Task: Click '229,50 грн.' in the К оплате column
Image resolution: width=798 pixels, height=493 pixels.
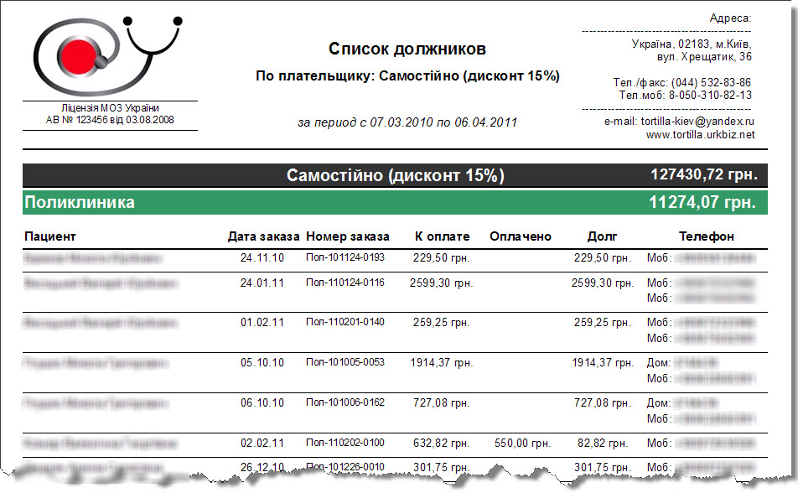Action: click(441, 257)
